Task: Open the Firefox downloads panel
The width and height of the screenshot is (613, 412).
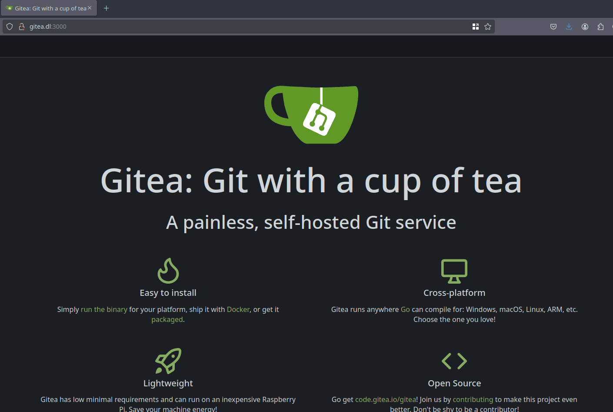Action: tap(569, 27)
